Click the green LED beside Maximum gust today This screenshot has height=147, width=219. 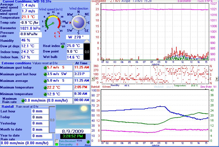pos(45,67)
